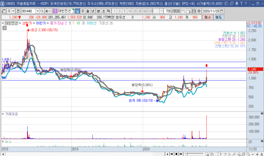Click the title bar T font icon

[x=242, y=3]
